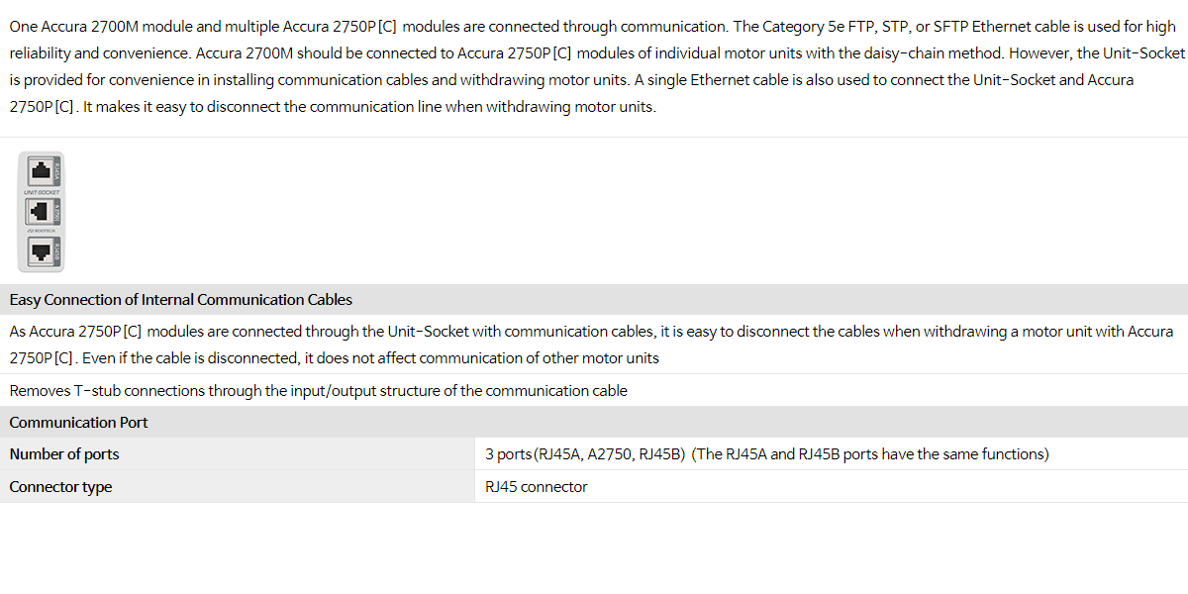
Task: Click the UNIT-SOCKET label on the device image
Action: coord(41,192)
